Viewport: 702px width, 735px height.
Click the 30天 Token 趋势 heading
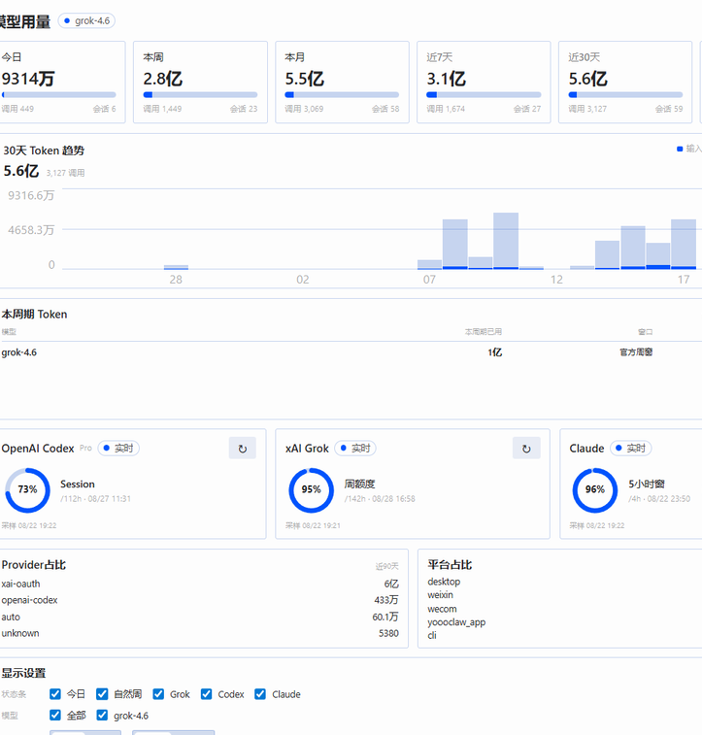pyautogui.click(x=44, y=150)
